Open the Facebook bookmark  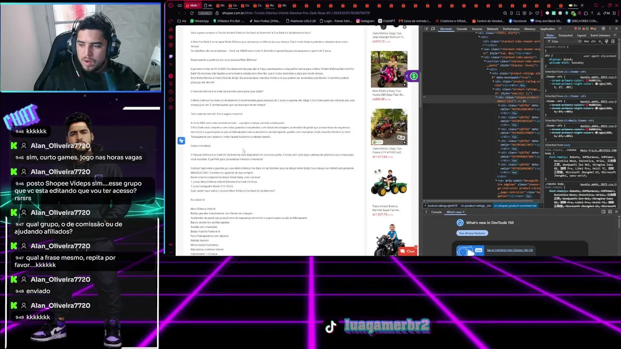[x=518, y=21]
